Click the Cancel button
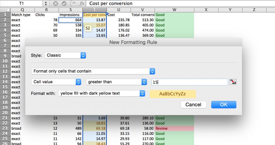The height and width of the screenshot is (145, 275). (193, 105)
